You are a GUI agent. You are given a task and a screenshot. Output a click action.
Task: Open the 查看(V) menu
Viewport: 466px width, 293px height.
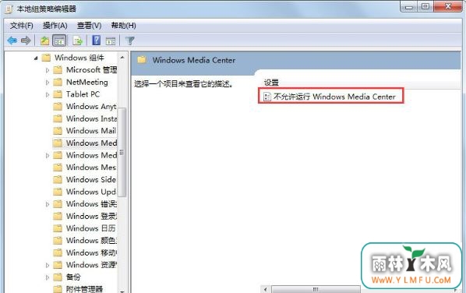tap(89, 26)
